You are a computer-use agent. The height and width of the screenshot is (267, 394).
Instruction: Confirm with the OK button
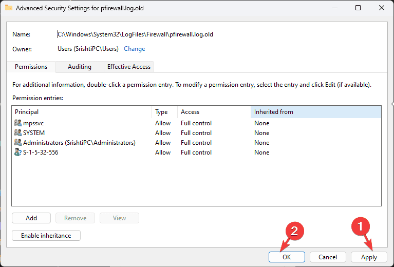tap(287, 257)
